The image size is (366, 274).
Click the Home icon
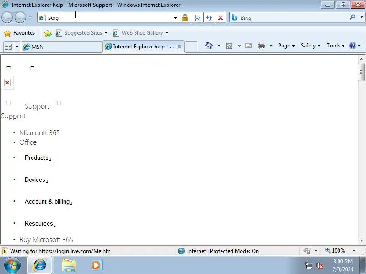pos(209,46)
